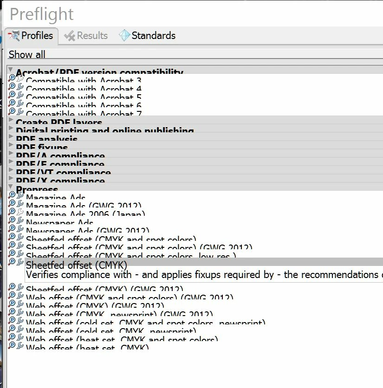This screenshot has height=388, width=383.
Task: Expand the PDF analysis group
Action: (x=11, y=136)
